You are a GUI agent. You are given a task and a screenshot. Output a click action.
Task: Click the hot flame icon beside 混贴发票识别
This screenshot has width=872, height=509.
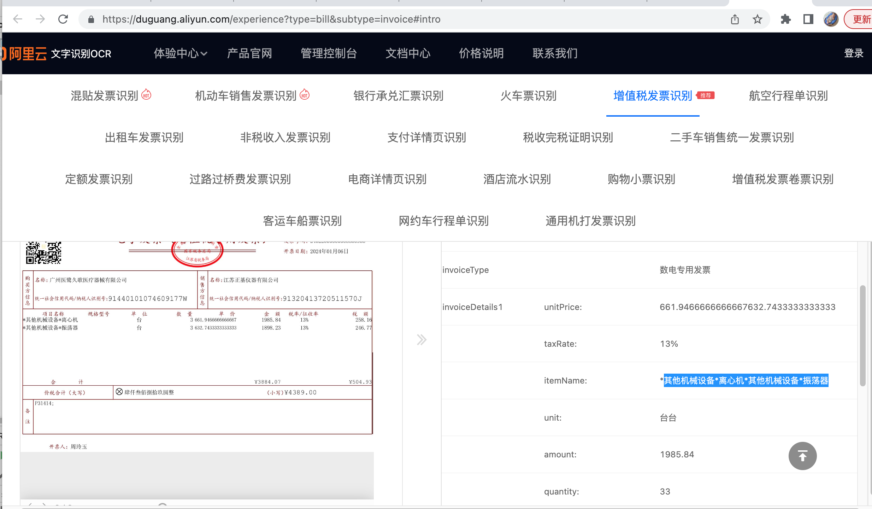pos(146,95)
